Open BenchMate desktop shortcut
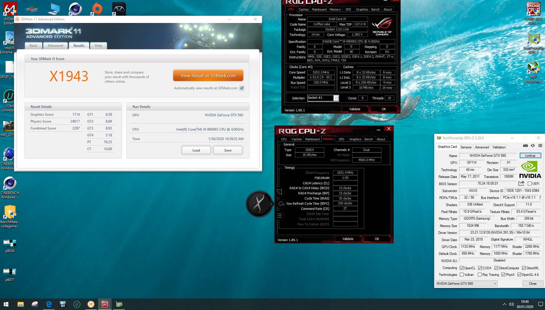Screen dimensions: 545x310 point(10,216)
